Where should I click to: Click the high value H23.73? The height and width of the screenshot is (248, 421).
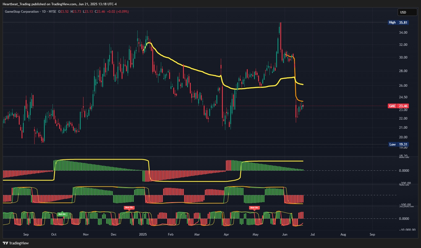tap(76, 12)
